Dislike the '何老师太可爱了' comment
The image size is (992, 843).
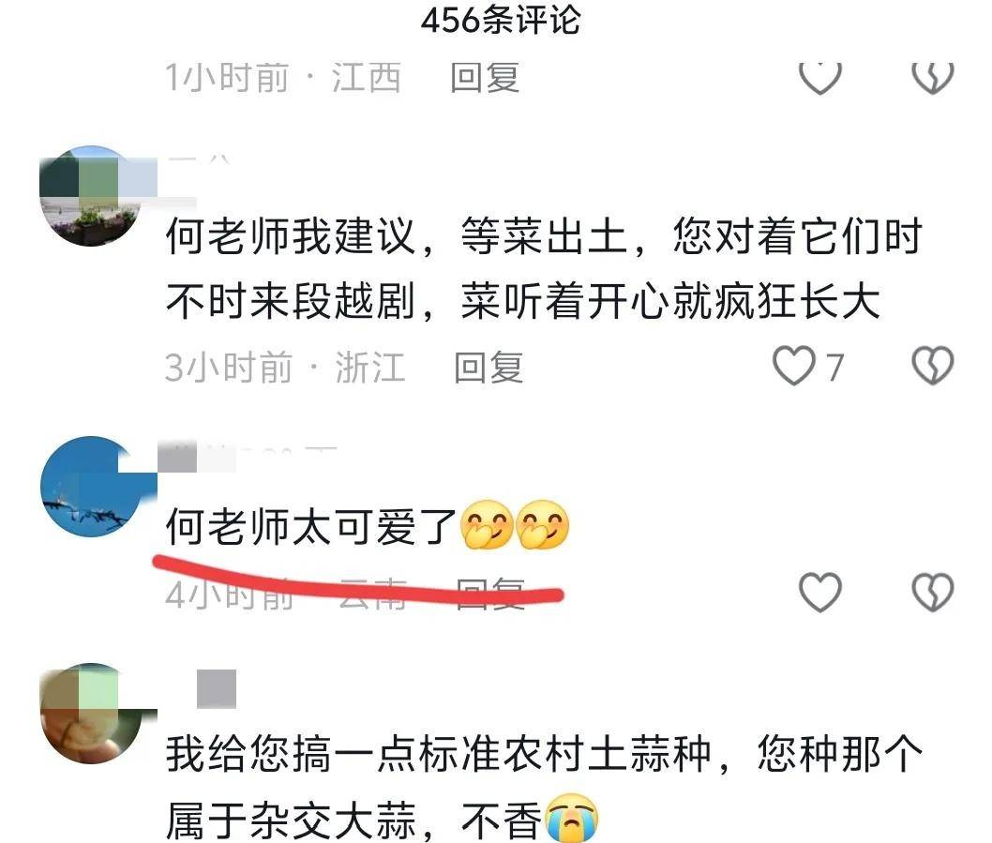click(x=933, y=593)
